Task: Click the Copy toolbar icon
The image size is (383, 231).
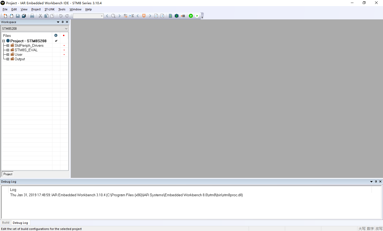Action: click(46, 16)
